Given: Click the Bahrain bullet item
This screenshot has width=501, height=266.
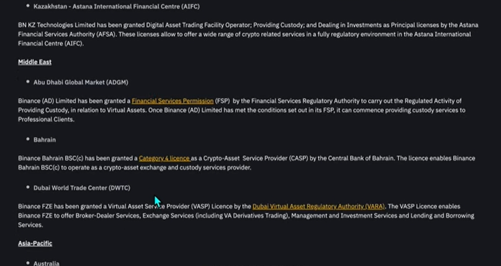Looking at the screenshot, I should tap(45, 140).
